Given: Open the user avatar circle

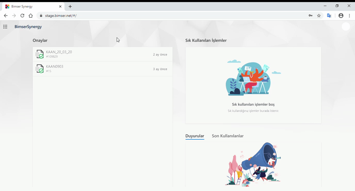Looking at the screenshot, I should (346, 27).
